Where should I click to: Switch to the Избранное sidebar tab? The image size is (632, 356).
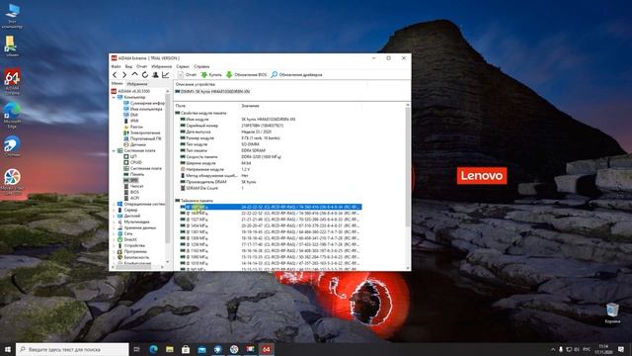click(137, 84)
